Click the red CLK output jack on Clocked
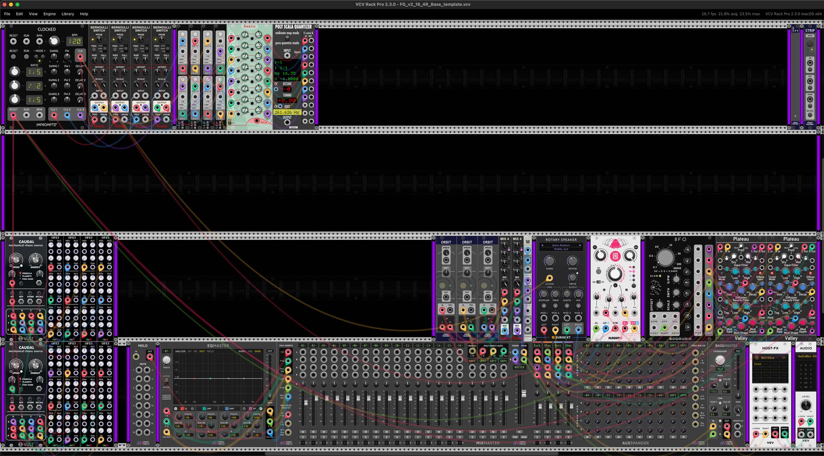Image resolution: width=824 pixels, height=456 pixels. tap(80, 57)
